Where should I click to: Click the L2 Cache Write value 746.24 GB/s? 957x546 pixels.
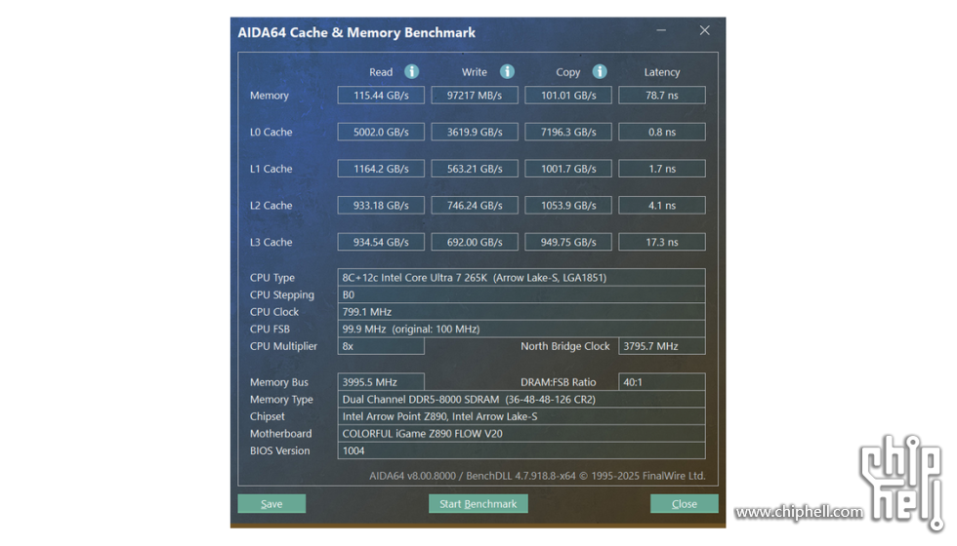click(475, 206)
